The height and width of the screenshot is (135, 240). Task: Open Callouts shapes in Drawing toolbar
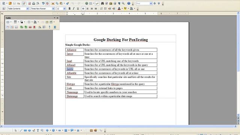(72, 130)
